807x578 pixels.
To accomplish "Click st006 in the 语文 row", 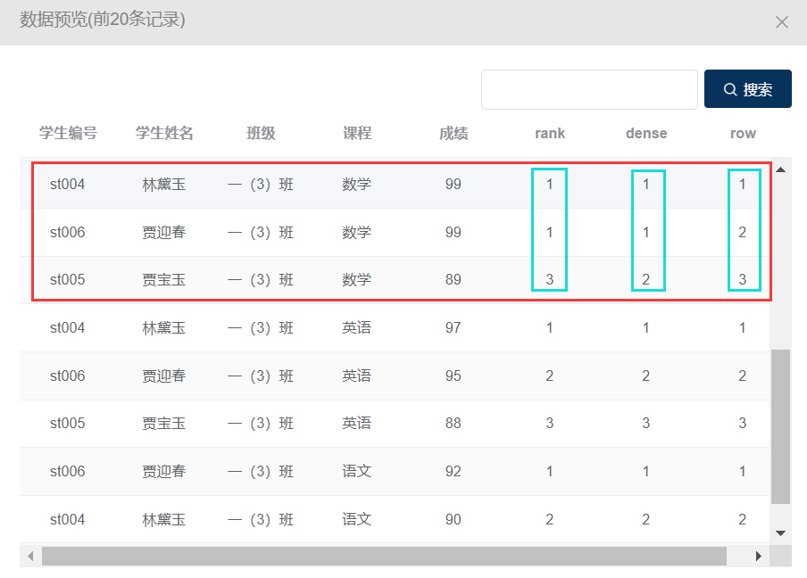I will (68, 471).
